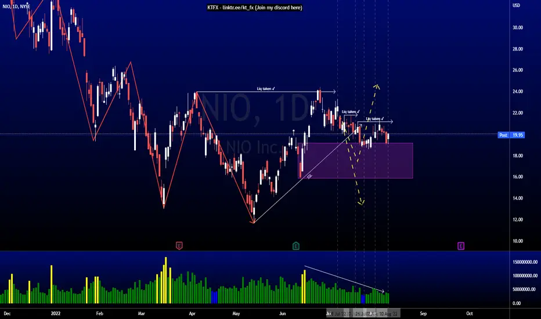Select the white declining volume trend arrow
The width and height of the screenshot is (541, 319).
(344, 279)
